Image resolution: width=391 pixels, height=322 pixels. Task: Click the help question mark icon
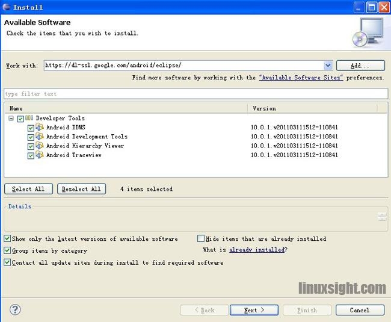[x=16, y=309]
